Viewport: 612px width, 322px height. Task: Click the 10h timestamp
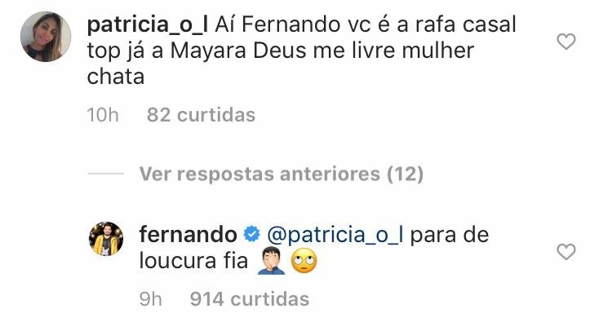click(103, 115)
